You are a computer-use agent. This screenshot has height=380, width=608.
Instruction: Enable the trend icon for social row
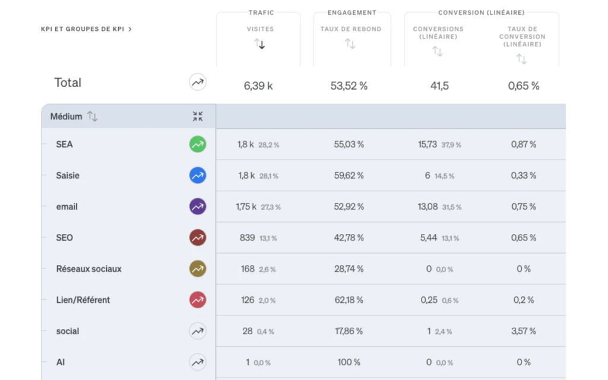coord(197,331)
